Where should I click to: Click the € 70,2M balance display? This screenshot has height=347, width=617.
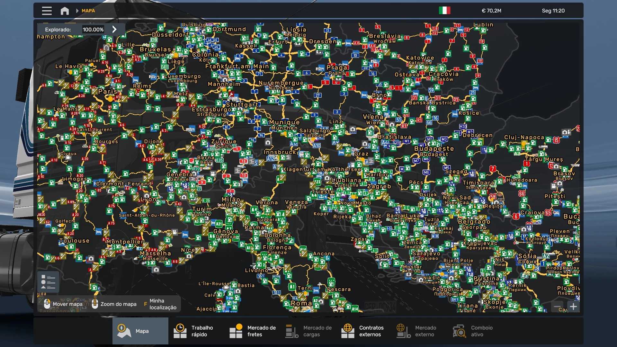tap(491, 11)
